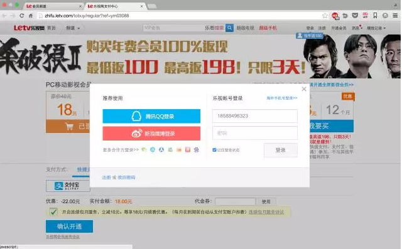402x249 pixels.
Task: Click the Letv logo in site header
Action: pyautogui.click(x=29, y=28)
